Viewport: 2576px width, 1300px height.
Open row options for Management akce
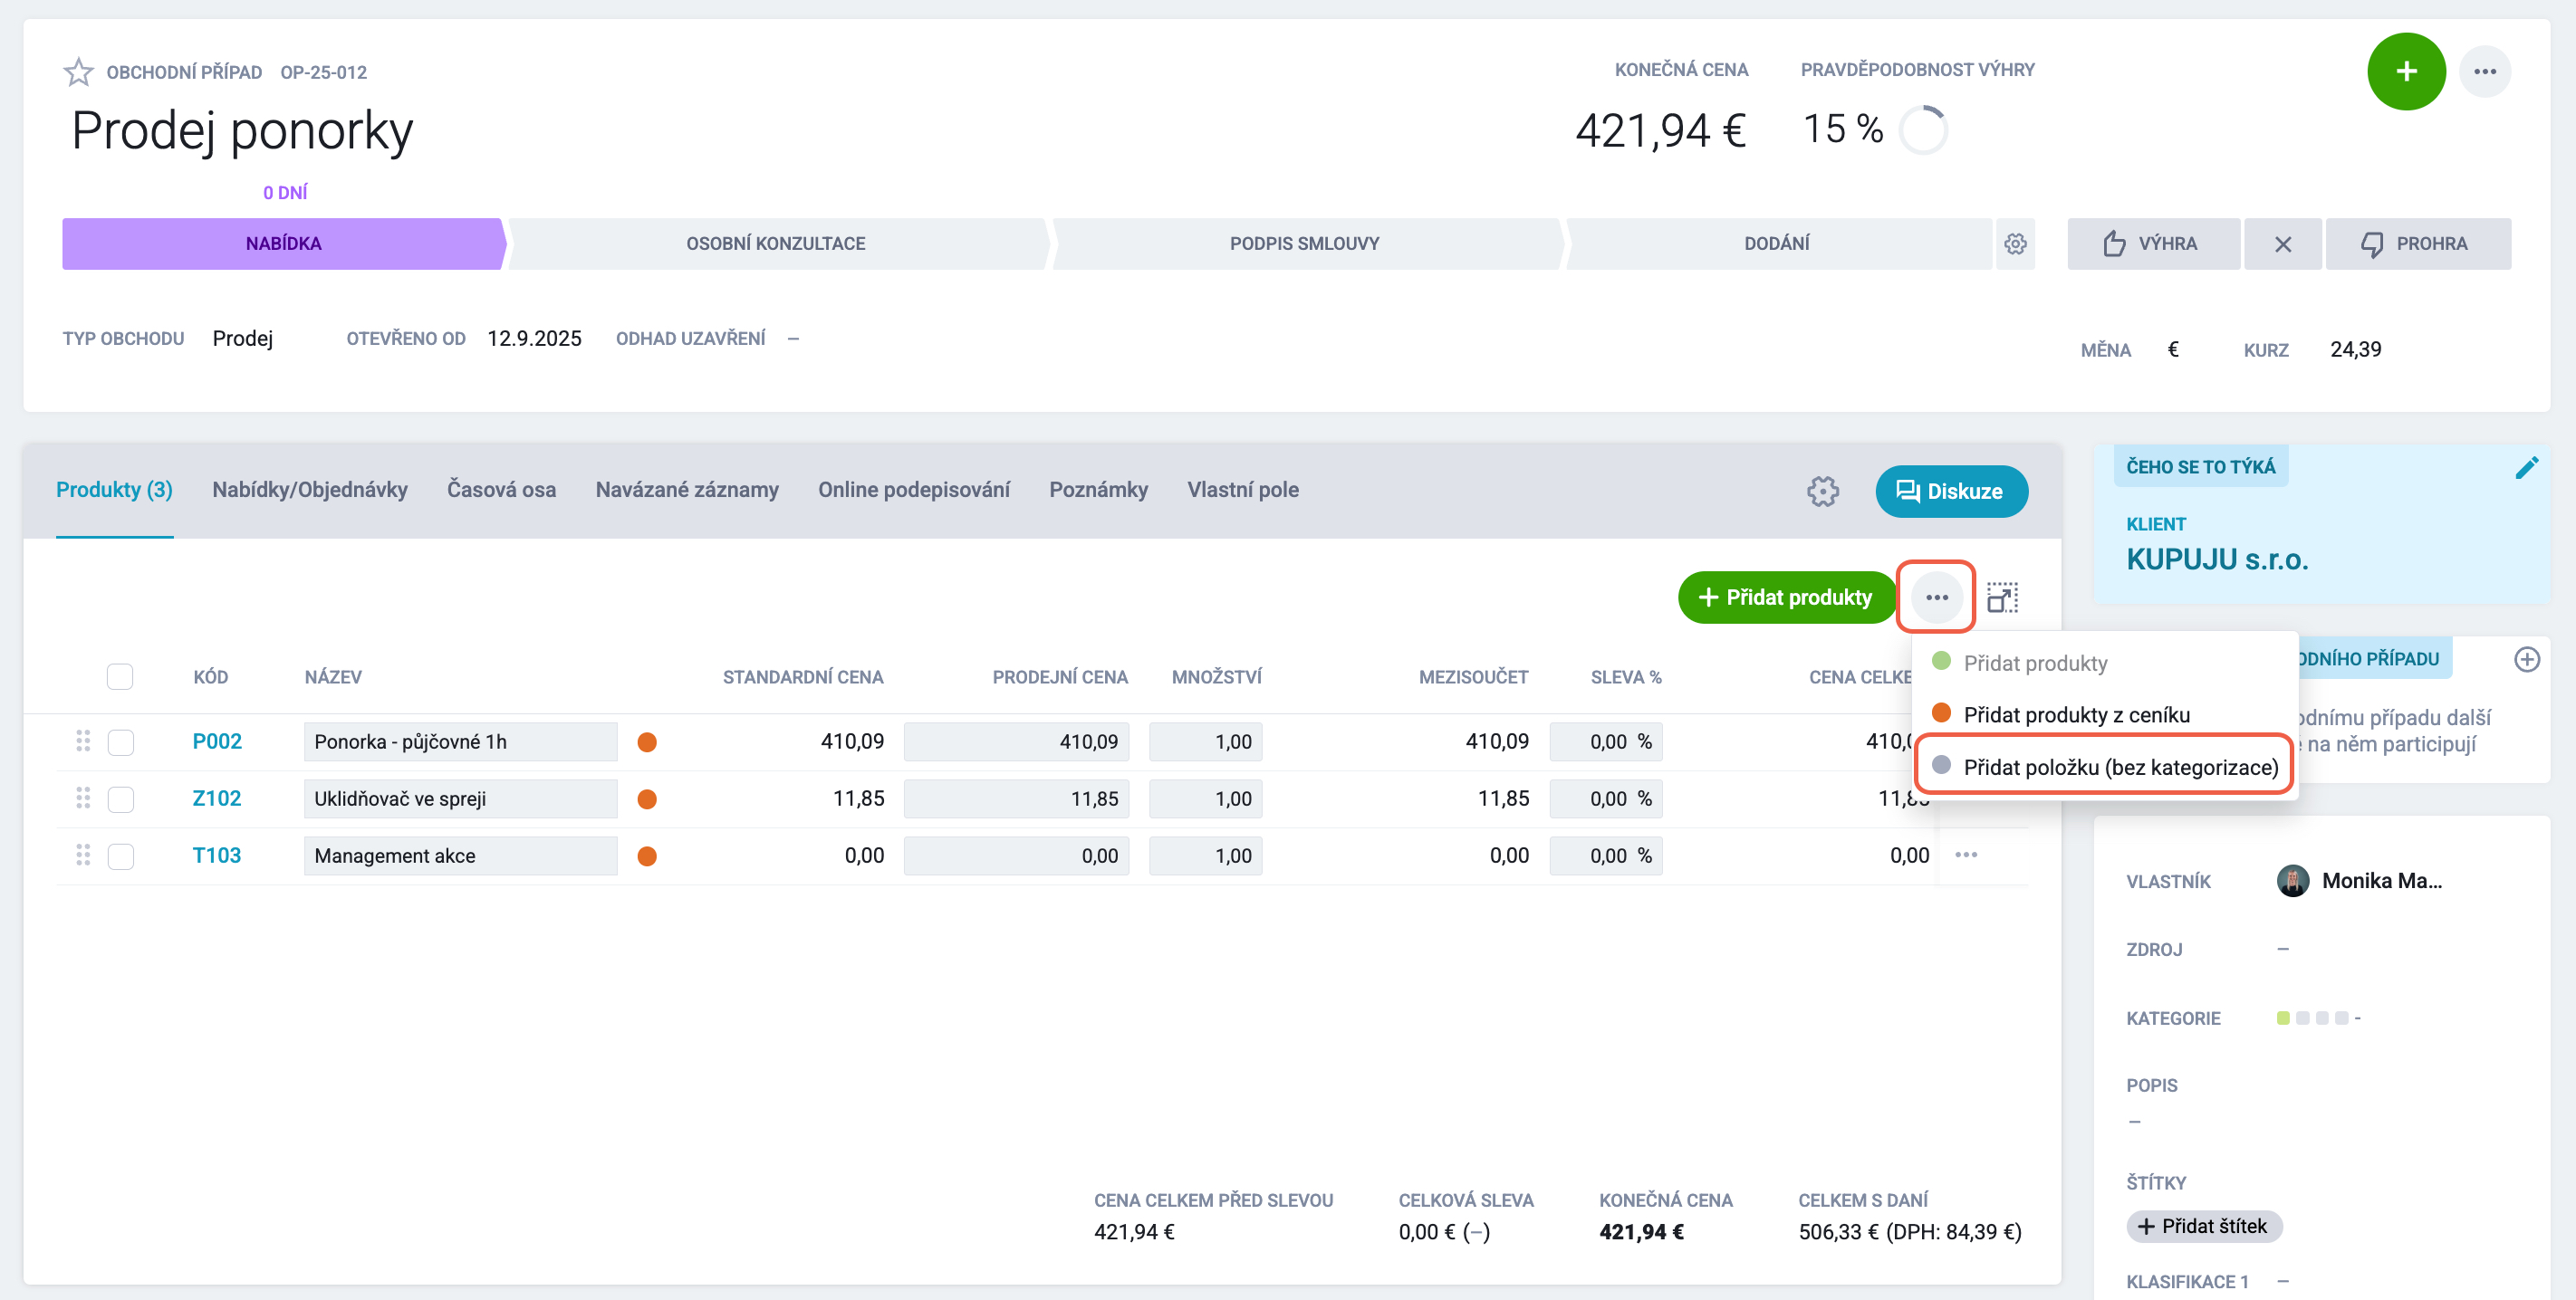(1966, 855)
